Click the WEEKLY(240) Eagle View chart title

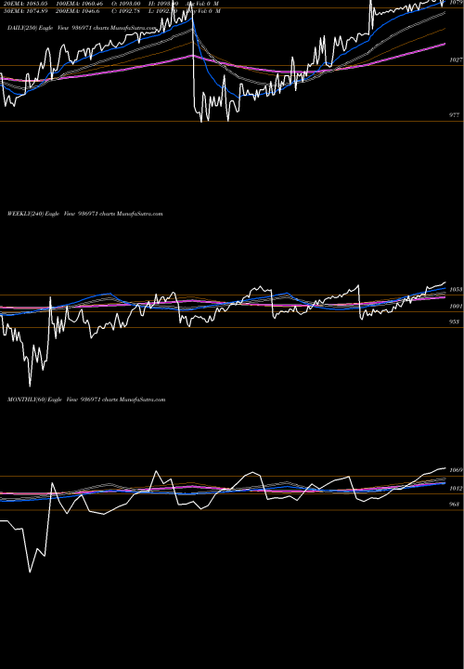coord(85,214)
